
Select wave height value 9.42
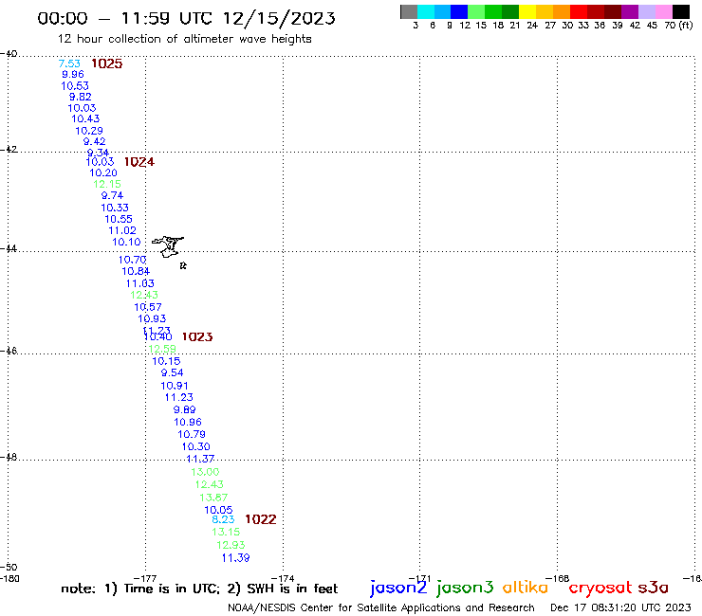(x=95, y=141)
